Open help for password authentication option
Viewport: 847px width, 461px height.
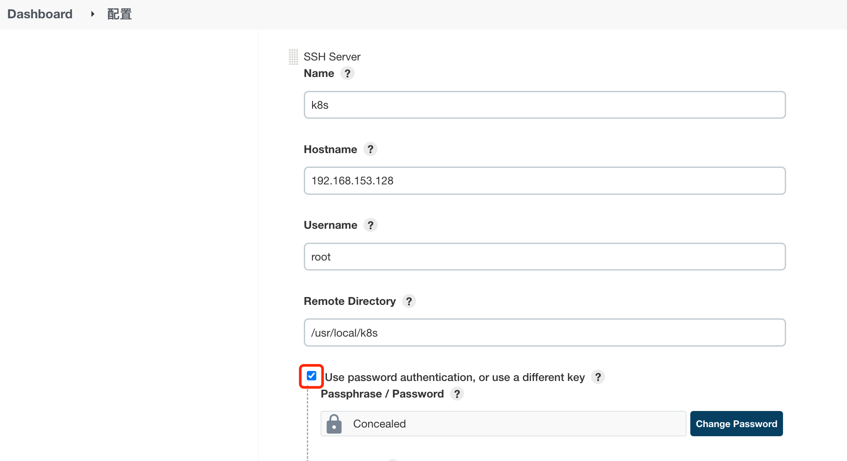pyautogui.click(x=598, y=377)
